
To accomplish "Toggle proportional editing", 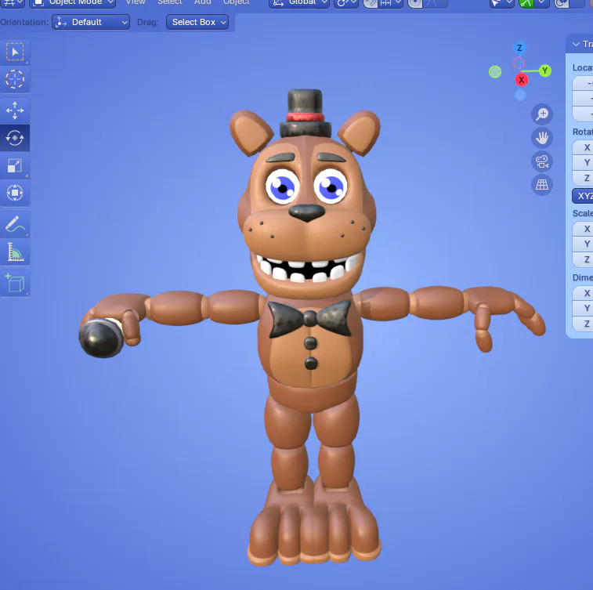I will pyautogui.click(x=415, y=3).
